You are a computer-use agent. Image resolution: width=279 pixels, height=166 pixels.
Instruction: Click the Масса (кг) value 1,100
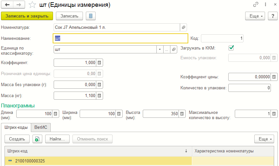[x=90, y=96]
